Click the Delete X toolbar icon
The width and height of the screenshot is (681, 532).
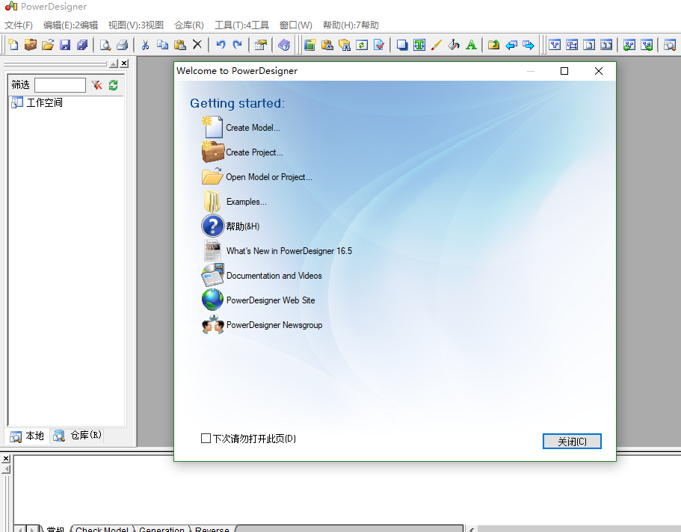(197, 44)
